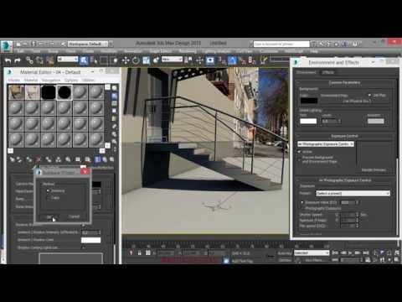Toggle the Shadow Casting Light List checkbox
402x302 pixels.
(x=83, y=247)
